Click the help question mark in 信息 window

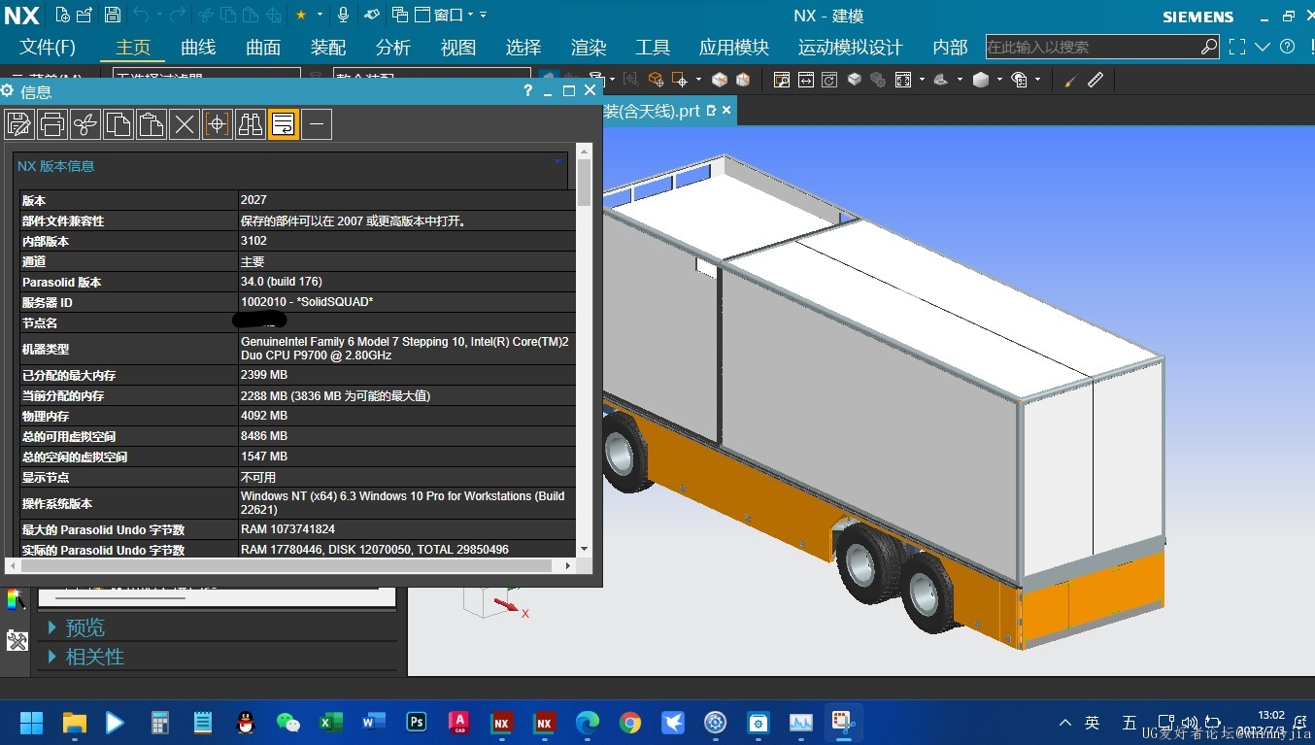click(x=528, y=90)
